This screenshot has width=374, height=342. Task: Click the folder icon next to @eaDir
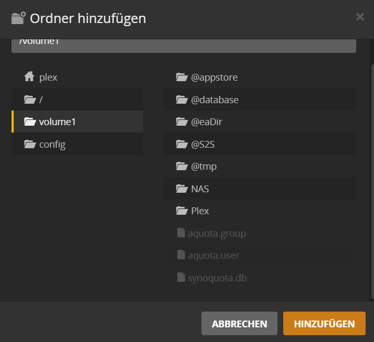point(181,122)
